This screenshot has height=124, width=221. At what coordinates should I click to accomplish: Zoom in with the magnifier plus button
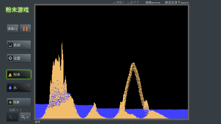pyautogui.click(x=25, y=117)
